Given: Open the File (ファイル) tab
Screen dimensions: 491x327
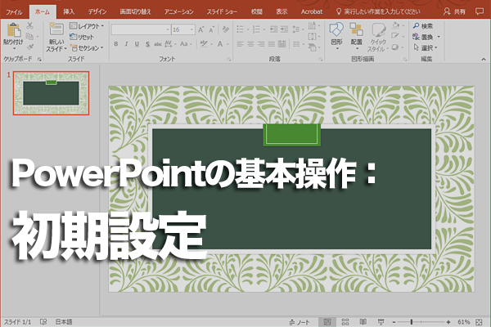Looking at the screenshot, I should 14,12.
